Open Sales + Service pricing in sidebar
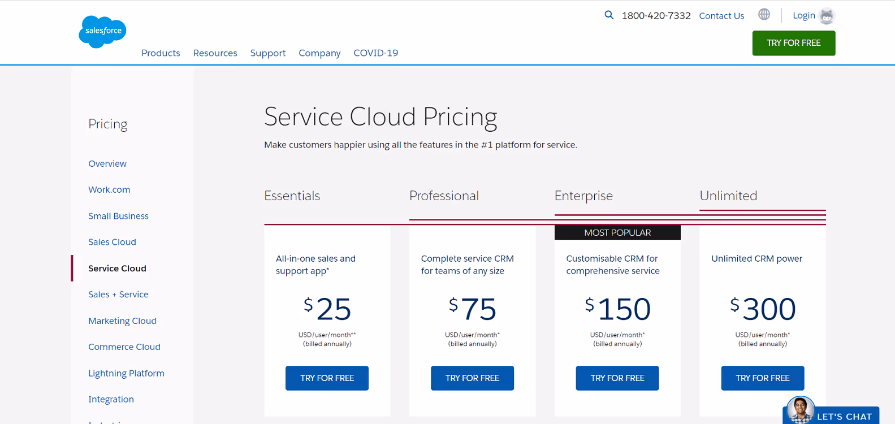 118,295
